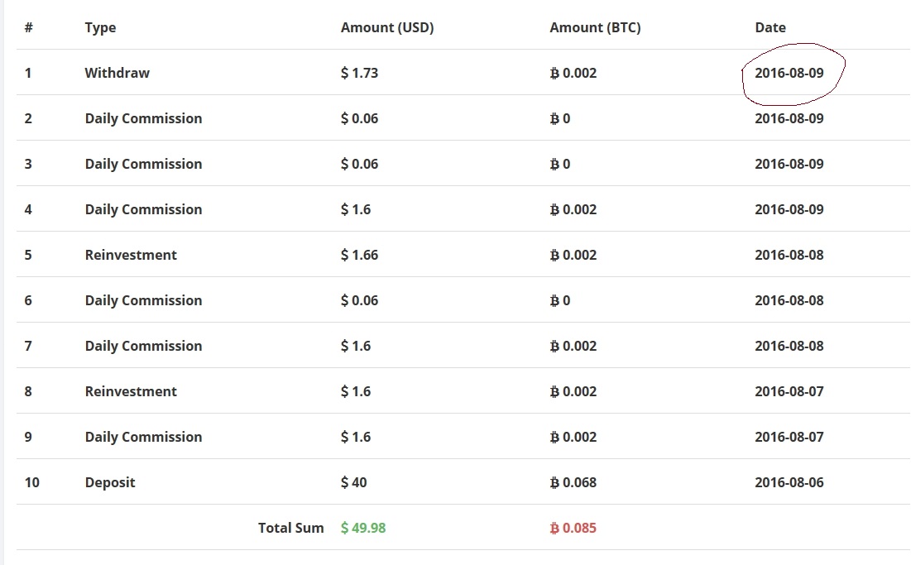Click the $ 40 deposit amount
911x565 pixels.
pos(353,482)
